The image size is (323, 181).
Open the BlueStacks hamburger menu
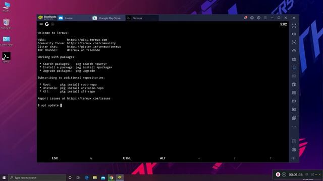click(x=265, y=18)
